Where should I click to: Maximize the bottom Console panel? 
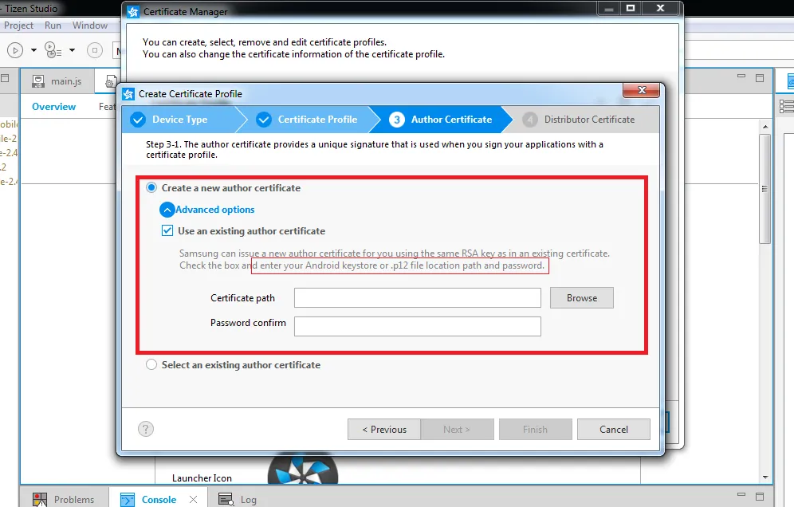pyautogui.click(x=760, y=496)
